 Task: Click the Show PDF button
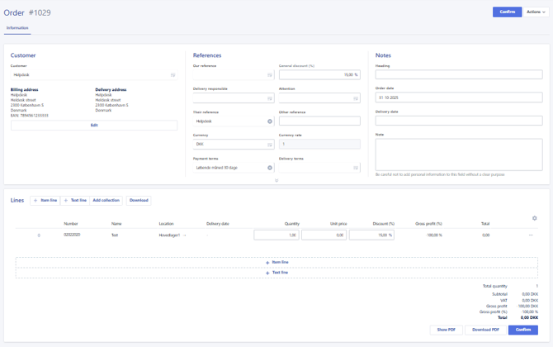(x=446, y=330)
